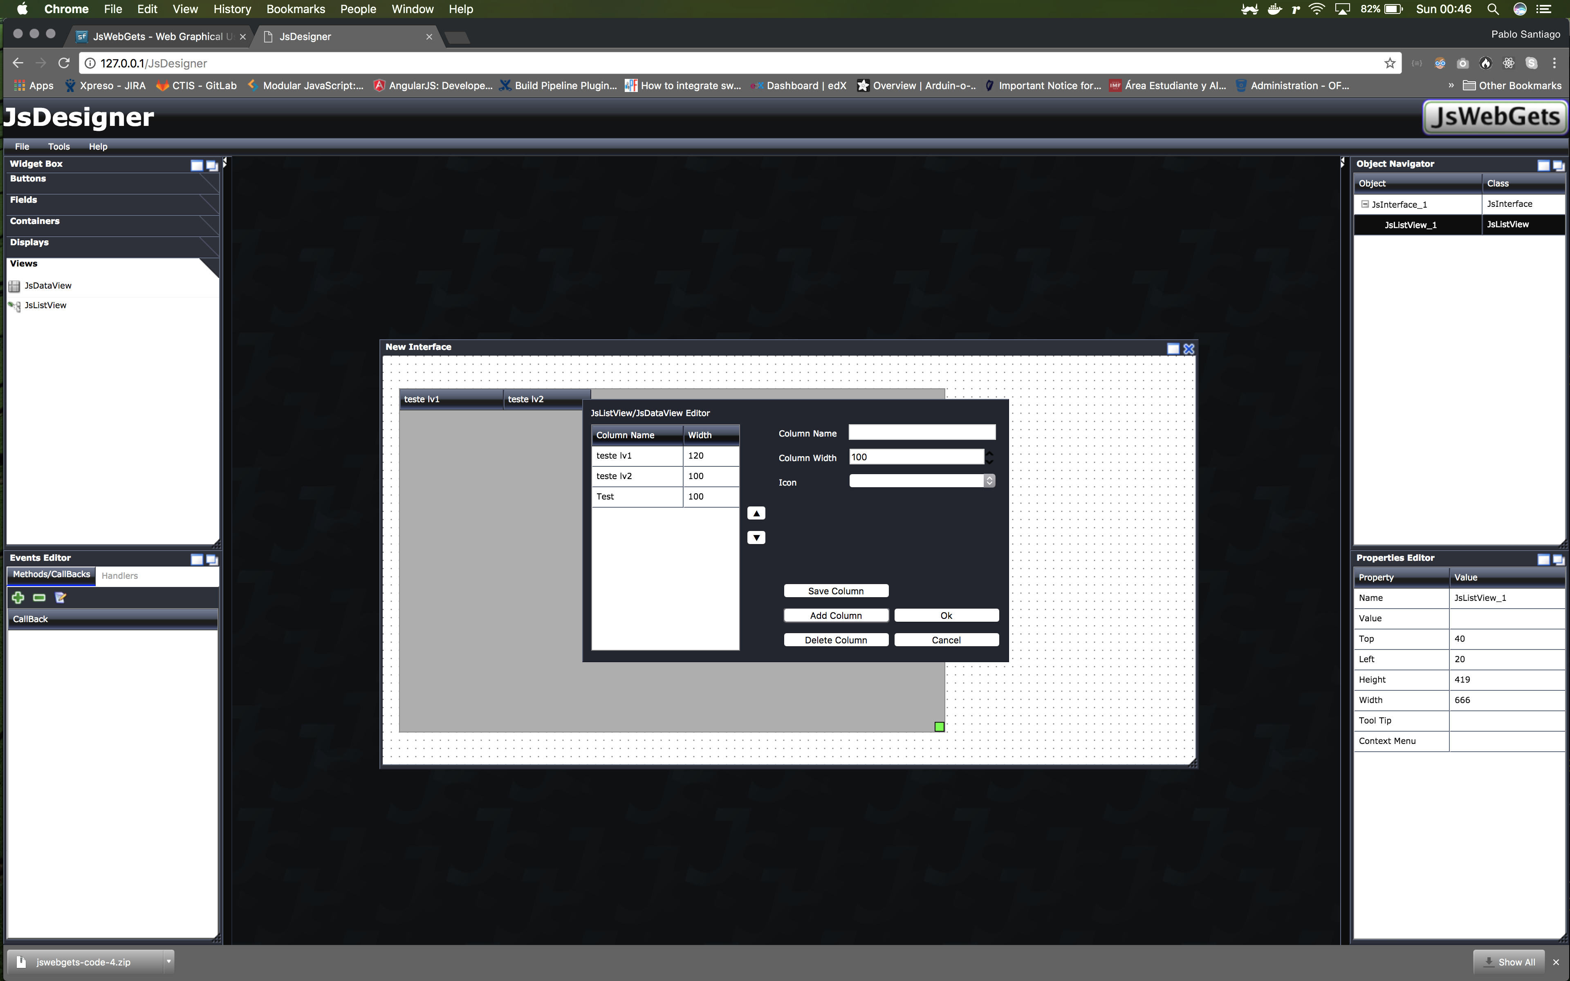
Task: Open the Tools menu
Action: pos(58,147)
